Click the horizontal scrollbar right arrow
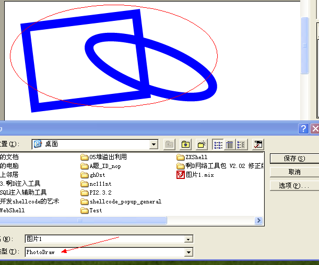The image size is (319, 265). [x=258, y=221]
